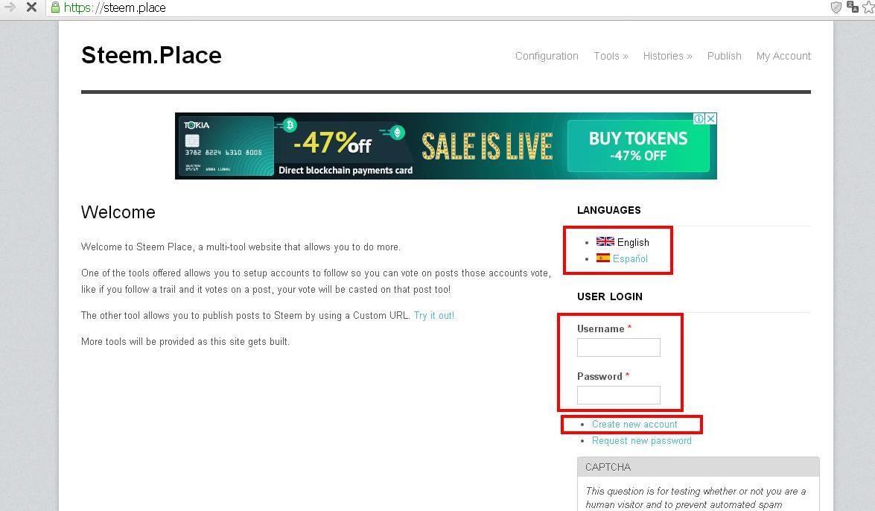Open the Publish page
The height and width of the screenshot is (511, 875).
pos(724,56)
